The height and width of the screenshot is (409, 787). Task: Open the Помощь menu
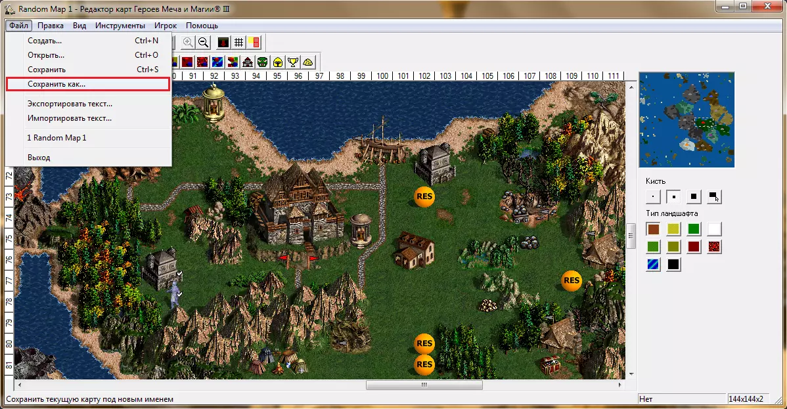click(202, 25)
